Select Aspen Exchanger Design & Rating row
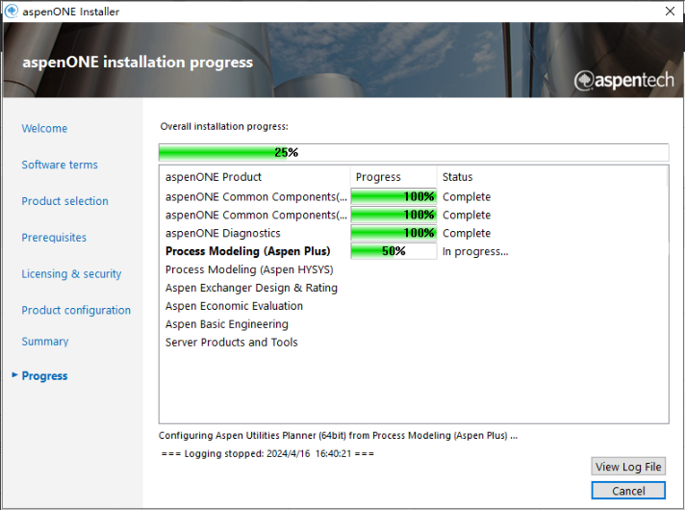This screenshot has height=510, width=685. pyautogui.click(x=414, y=288)
